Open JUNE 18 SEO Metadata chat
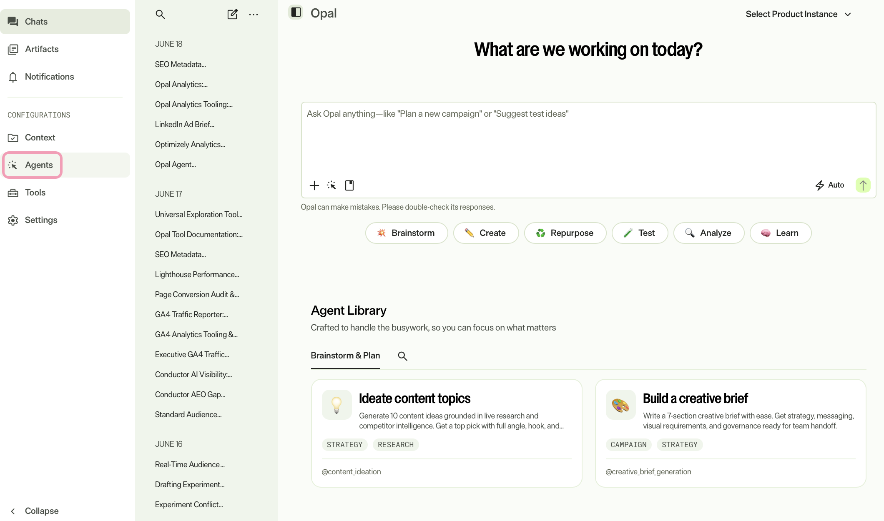This screenshot has width=884, height=521. (x=181, y=65)
